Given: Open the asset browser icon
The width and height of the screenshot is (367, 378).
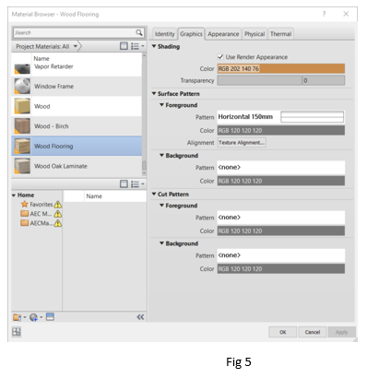Looking at the screenshot, I should point(50,317).
